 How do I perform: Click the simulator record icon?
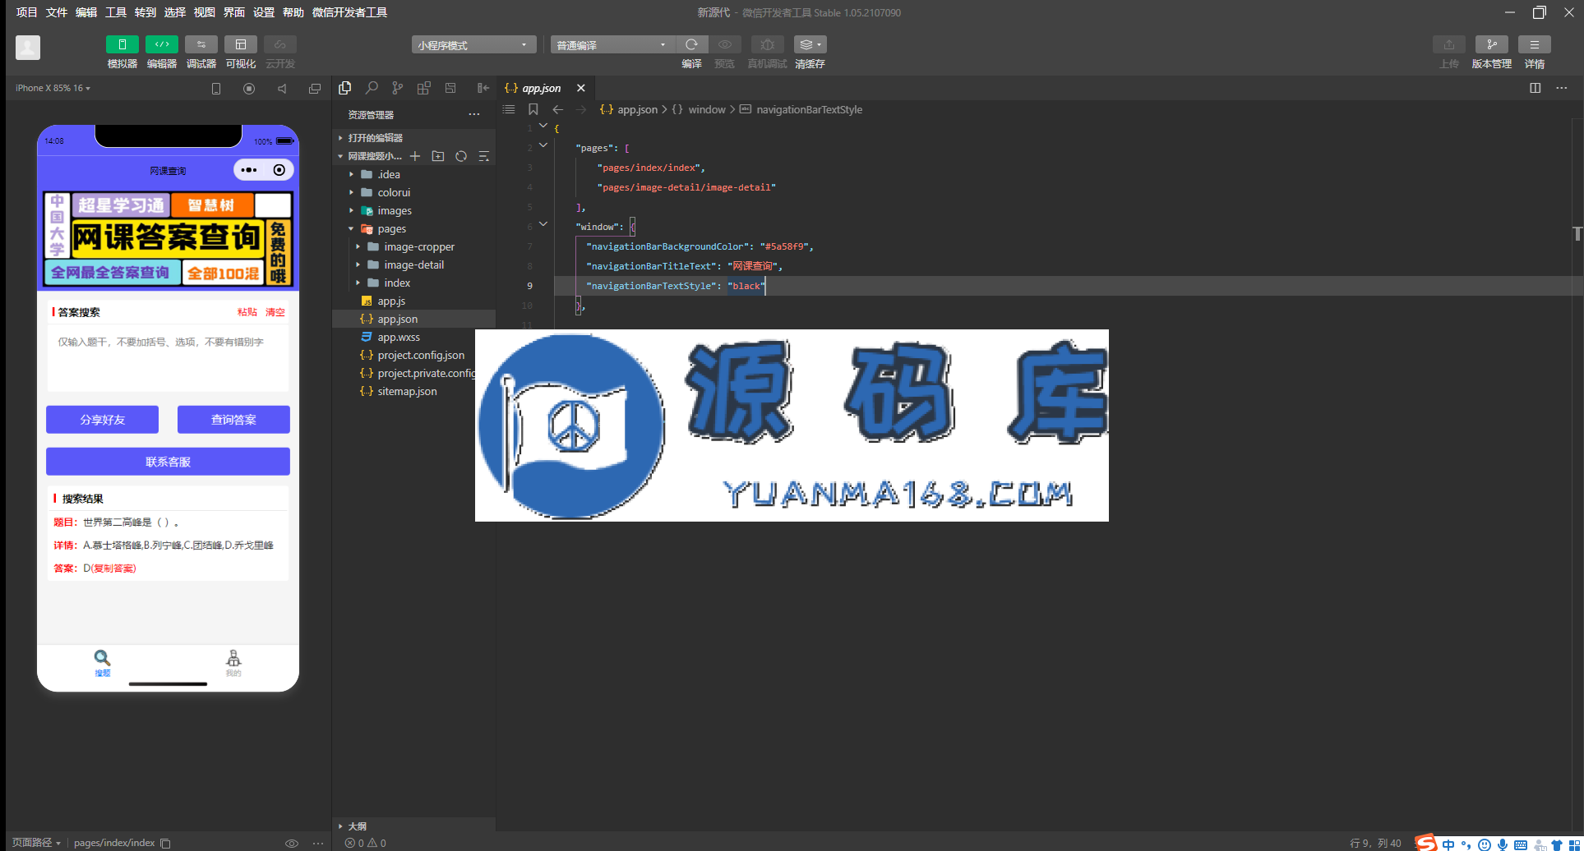[249, 89]
